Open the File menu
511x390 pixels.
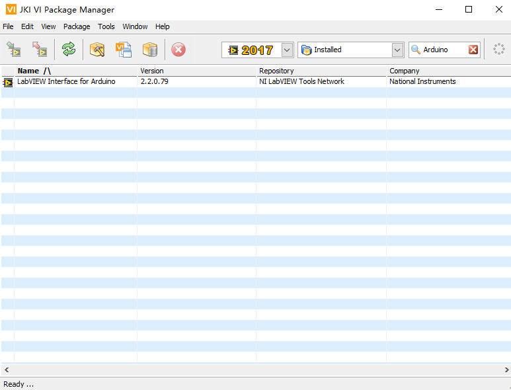point(8,26)
